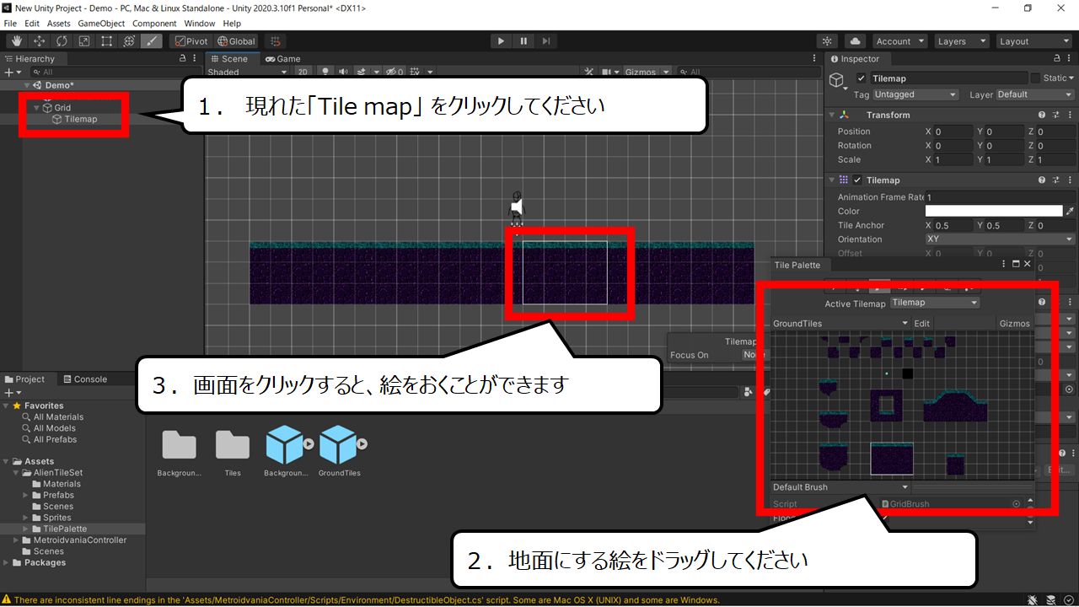
Task: Open the Window menu
Action: (199, 24)
